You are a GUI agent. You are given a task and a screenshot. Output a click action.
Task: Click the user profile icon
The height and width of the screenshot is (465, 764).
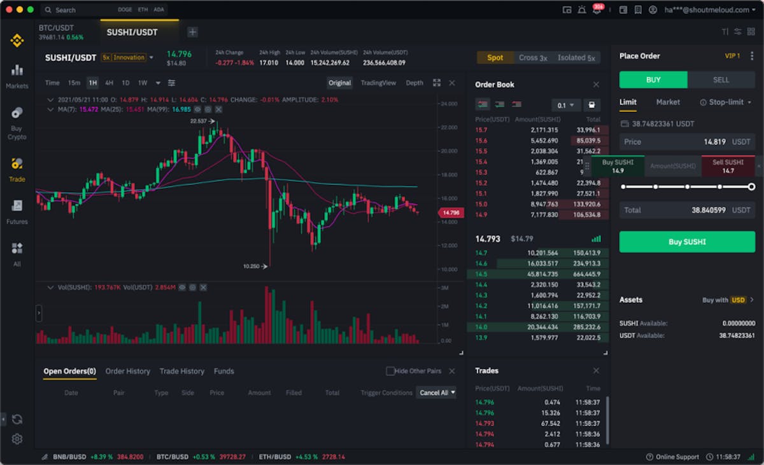pyautogui.click(x=653, y=10)
